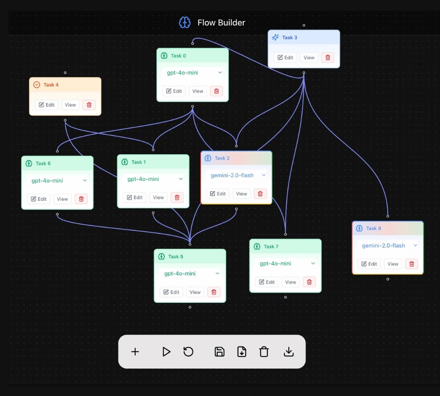Click the plus icon to add a task
The width and height of the screenshot is (440, 396).
click(x=135, y=352)
